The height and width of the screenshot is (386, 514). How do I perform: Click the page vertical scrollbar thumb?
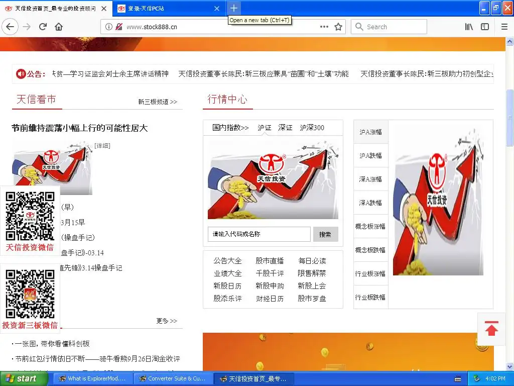pyautogui.click(x=510, y=117)
